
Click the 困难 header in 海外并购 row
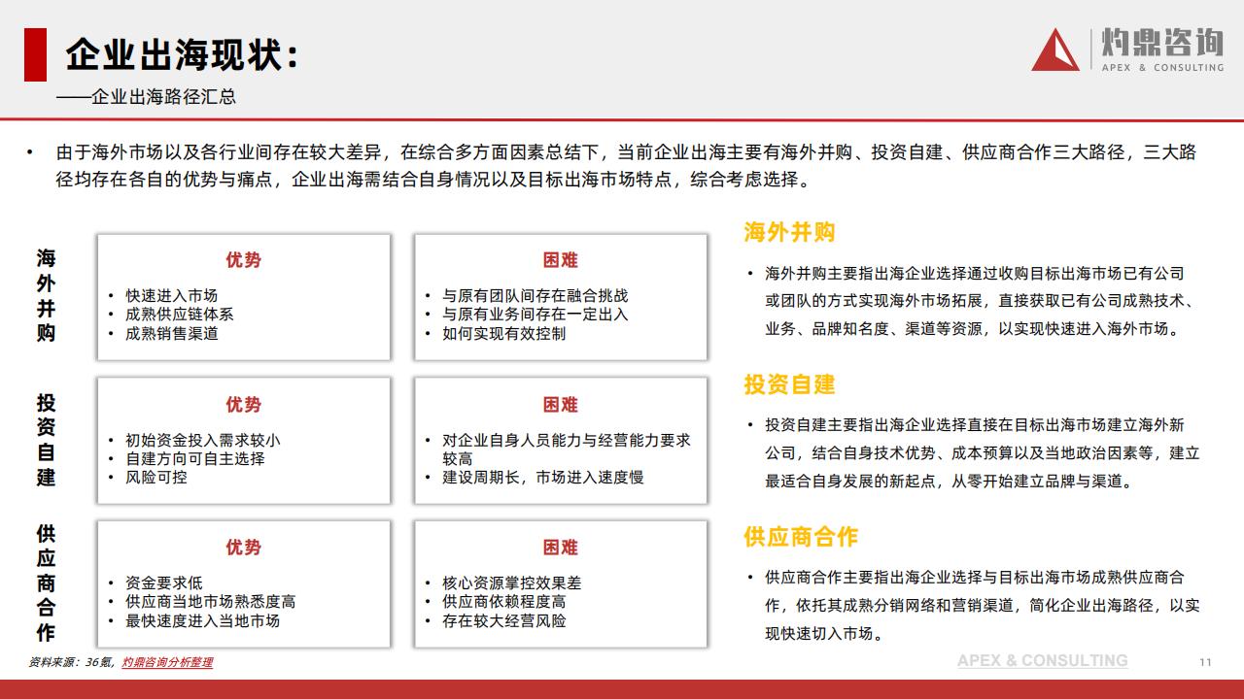coord(561,260)
